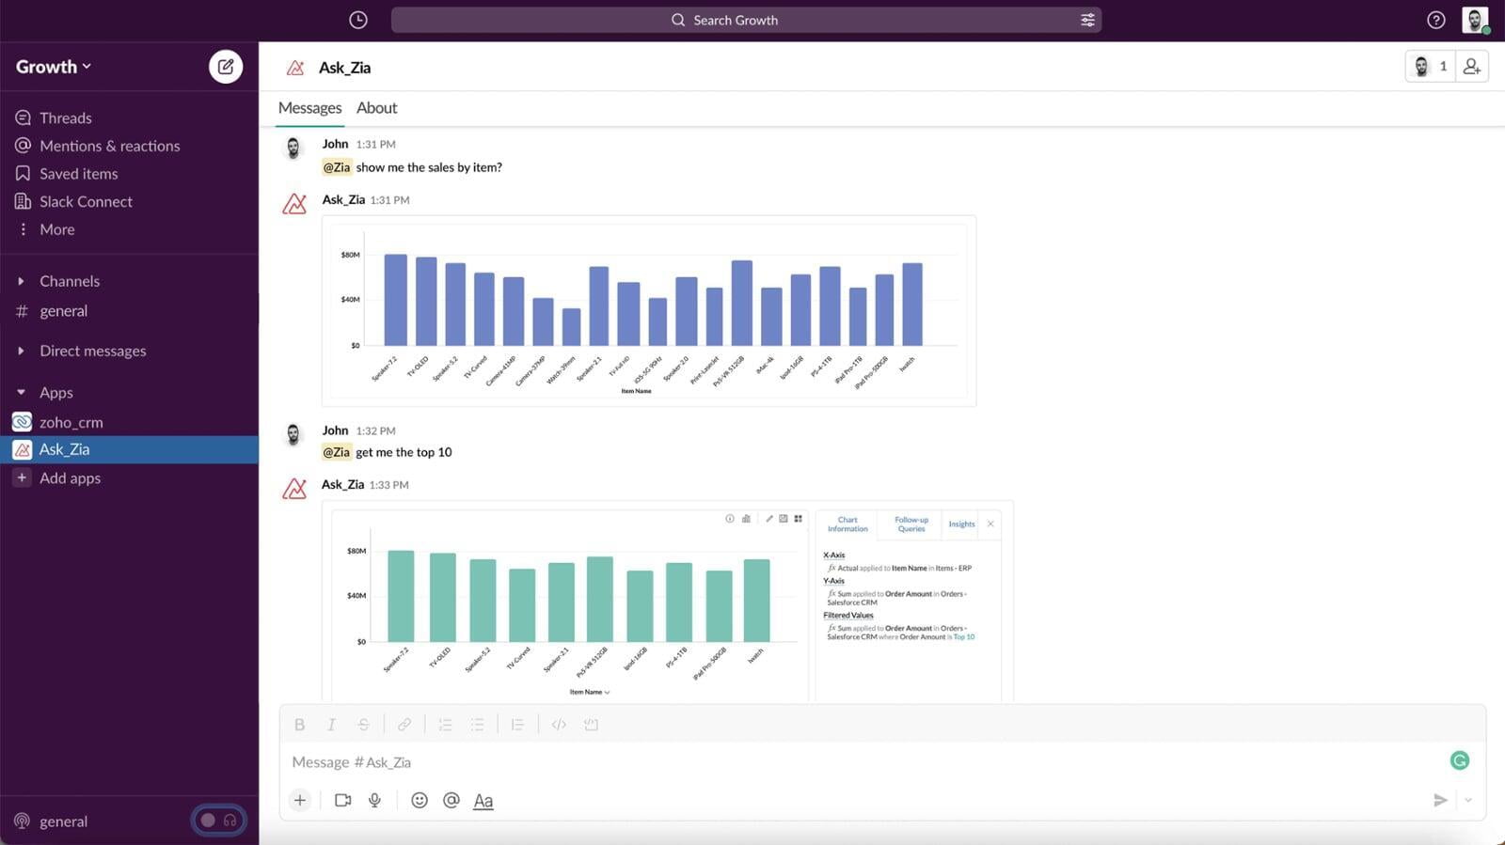Click the Message #Ask_Zia input field

pos(865,762)
